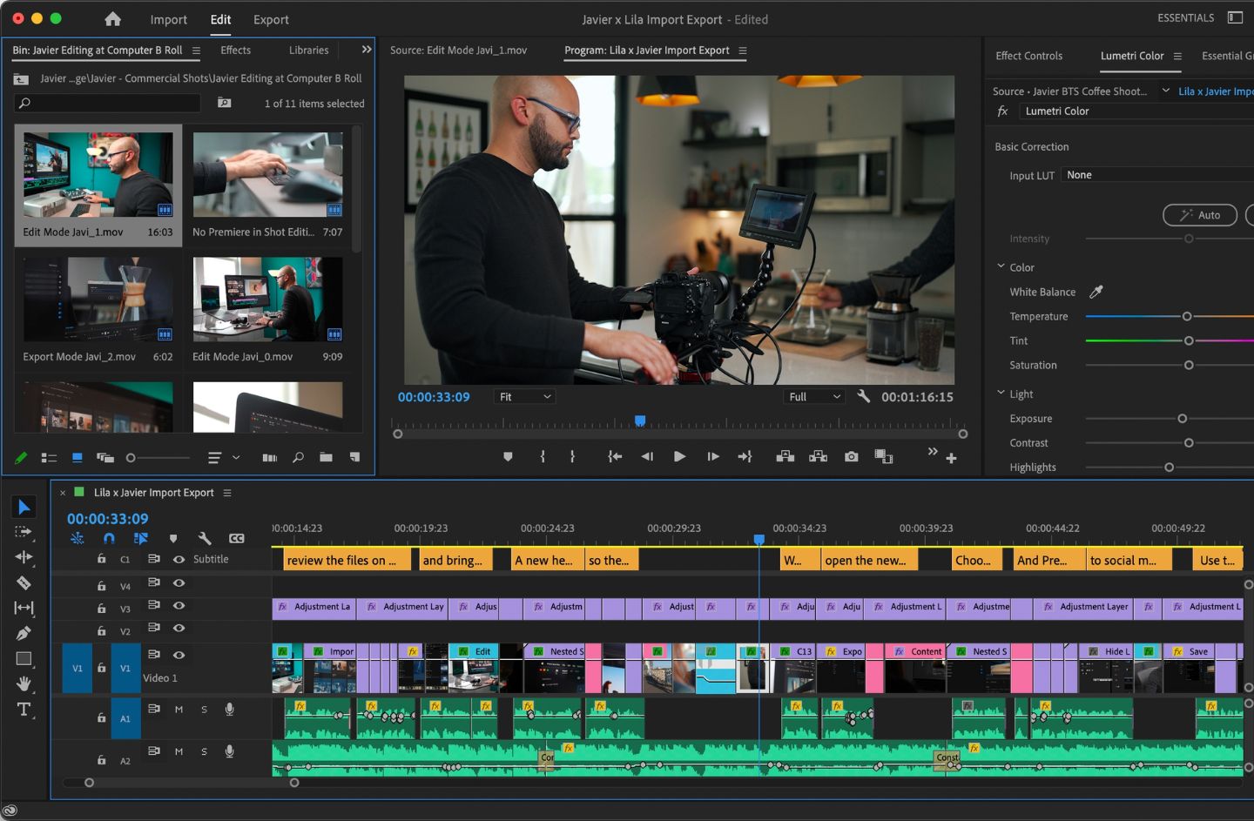
Task: Select the Export Mode Javi_2.mov thumbnail
Action: pos(98,300)
